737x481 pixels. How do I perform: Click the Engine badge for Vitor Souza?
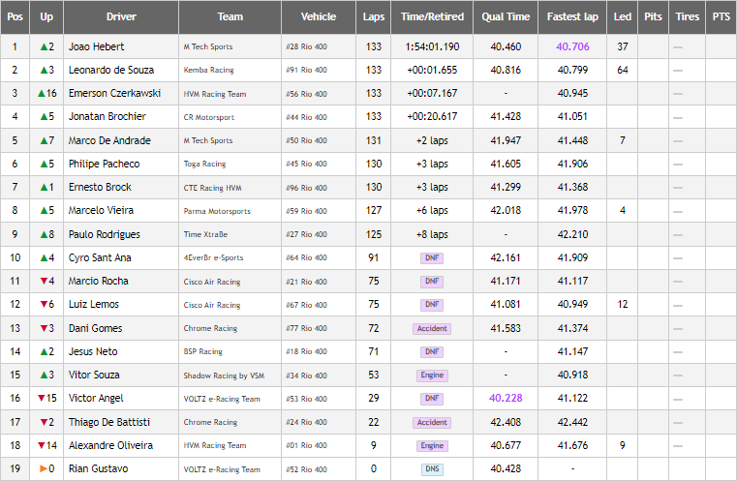(432, 375)
